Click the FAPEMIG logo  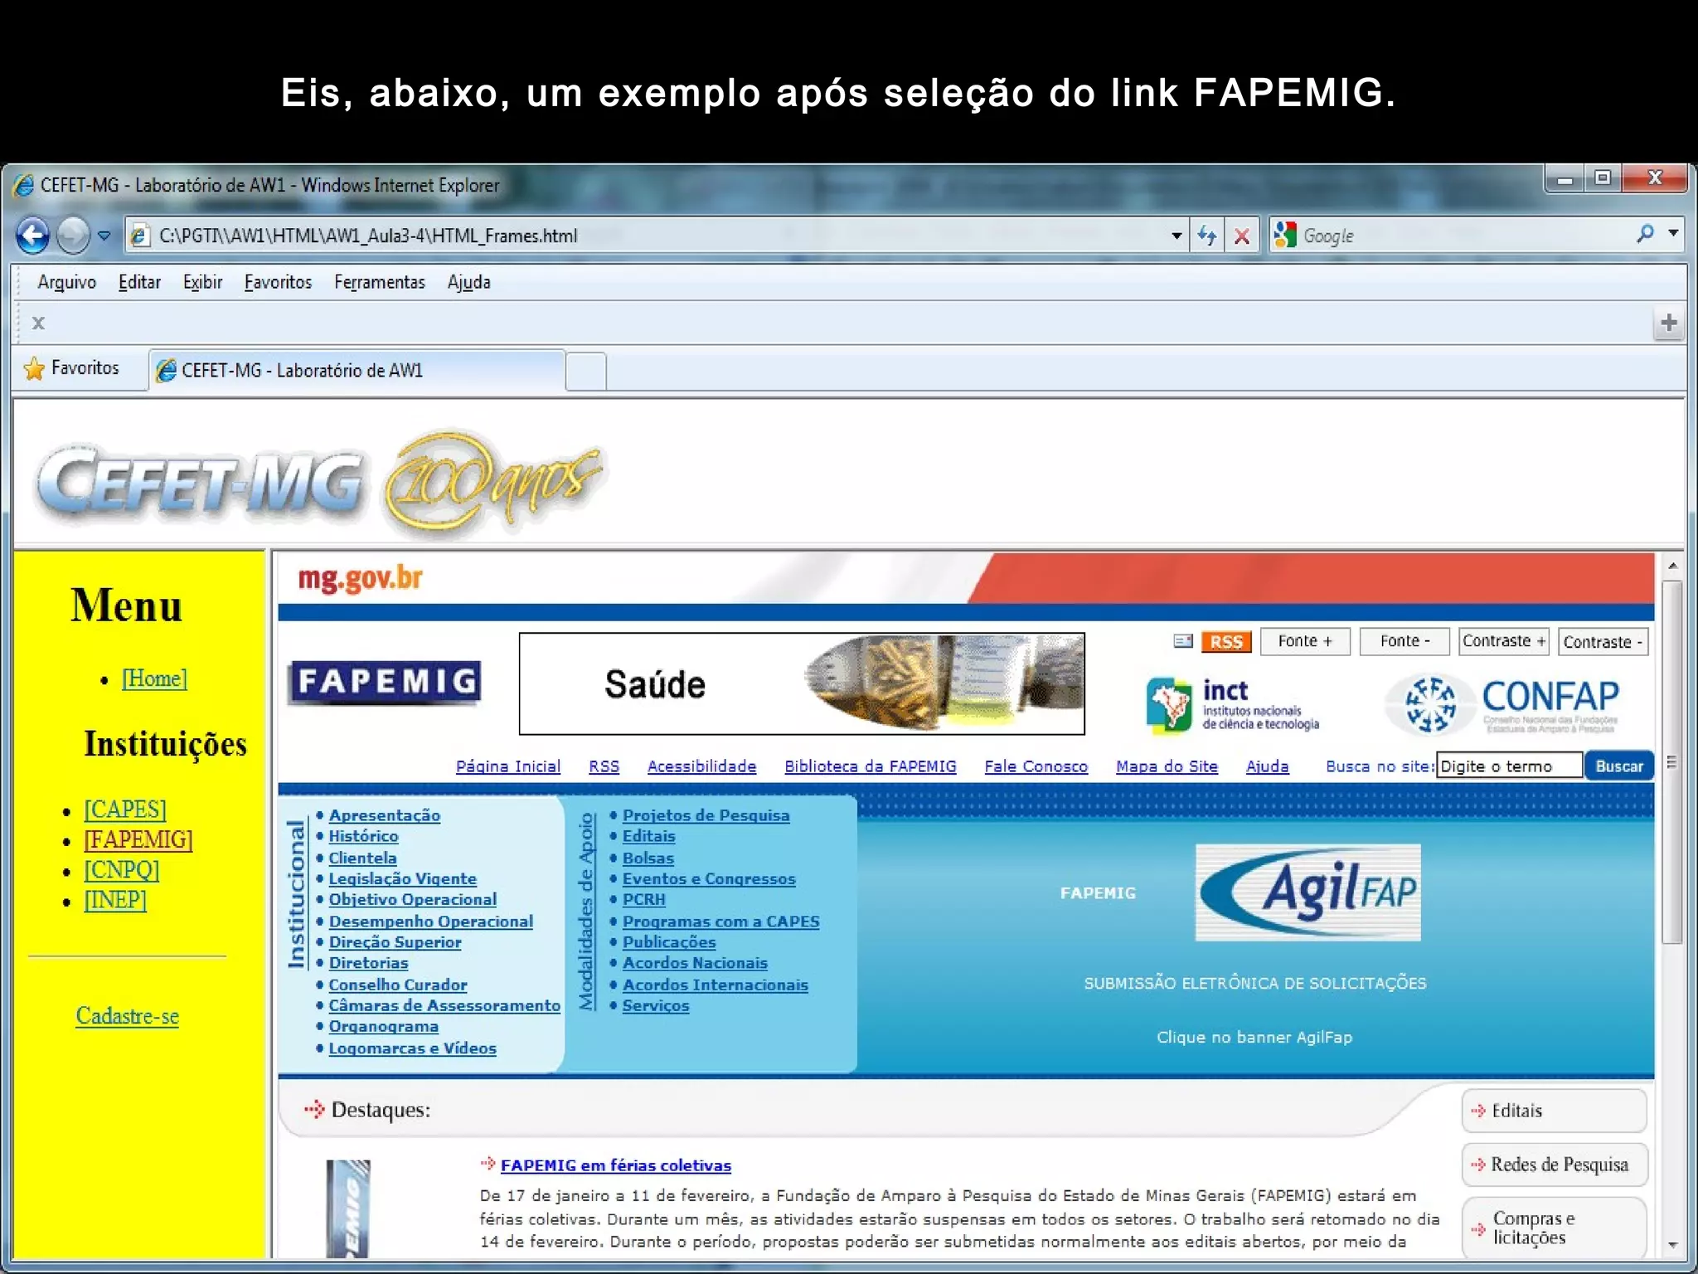coord(385,683)
